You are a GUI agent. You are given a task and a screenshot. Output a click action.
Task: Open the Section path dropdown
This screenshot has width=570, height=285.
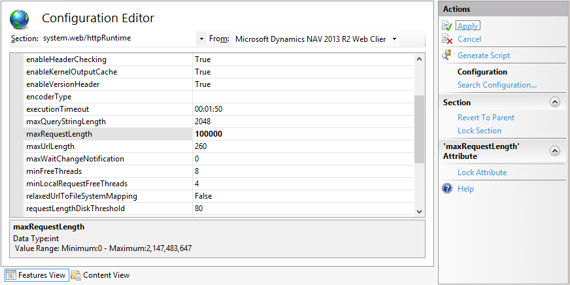(201, 39)
